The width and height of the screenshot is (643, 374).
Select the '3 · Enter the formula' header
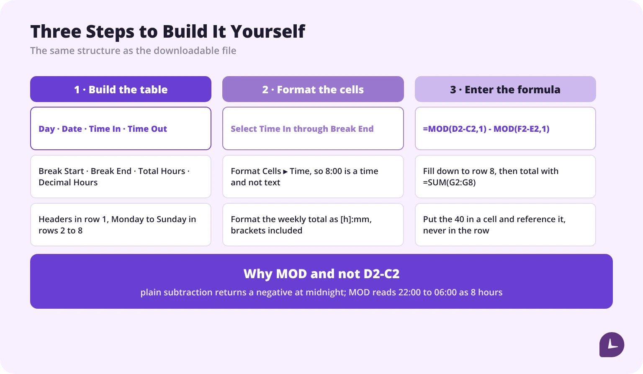pos(505,89)
